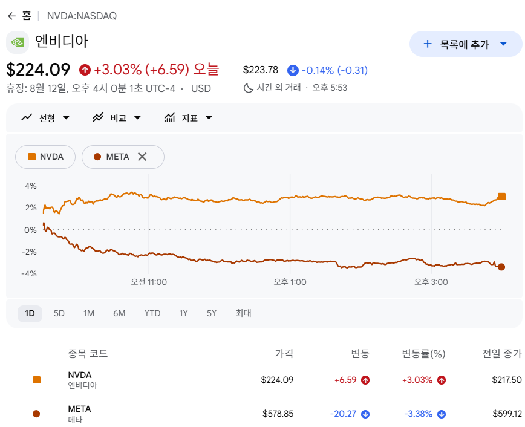Click the orange NVDA endpoint marker on chart
Image resolution: width=525 pixels, height=427 pixels.
click(501, 197)
